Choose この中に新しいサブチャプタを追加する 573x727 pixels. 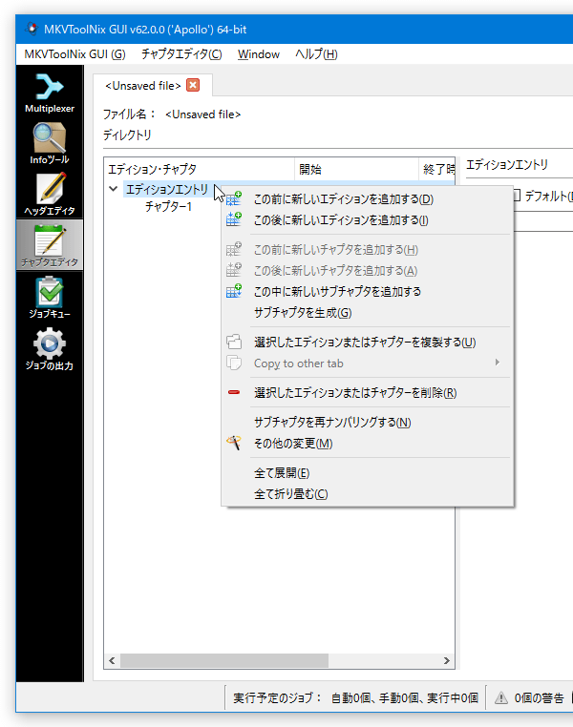tap(368, 291)
